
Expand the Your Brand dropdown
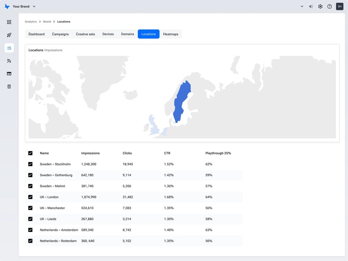coord(24,7)
